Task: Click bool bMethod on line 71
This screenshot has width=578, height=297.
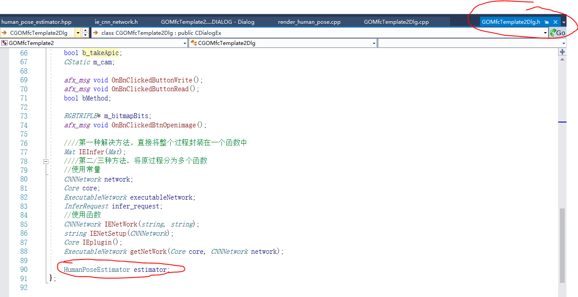Action: click(x=88, y=98)
